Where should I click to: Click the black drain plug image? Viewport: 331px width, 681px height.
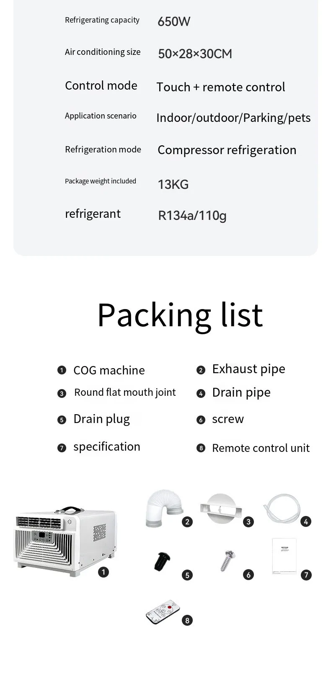pyautogui.click(x=162, y=561)
